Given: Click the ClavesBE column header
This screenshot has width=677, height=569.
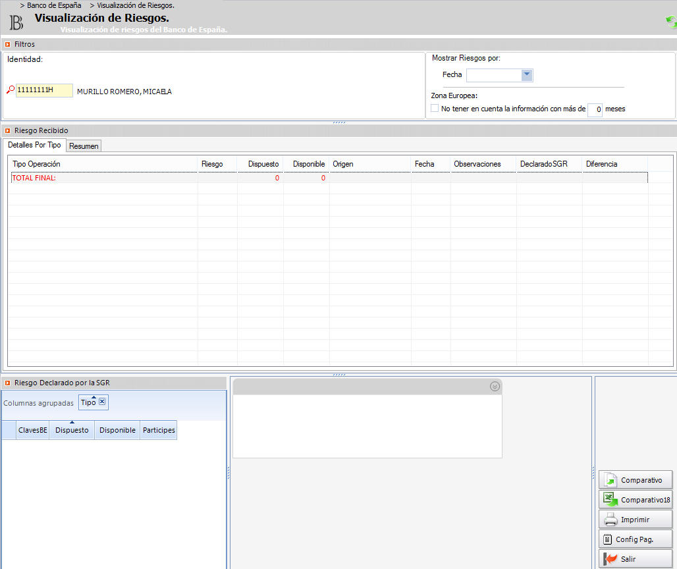Looking at the screenshot, I should (33, 430).
